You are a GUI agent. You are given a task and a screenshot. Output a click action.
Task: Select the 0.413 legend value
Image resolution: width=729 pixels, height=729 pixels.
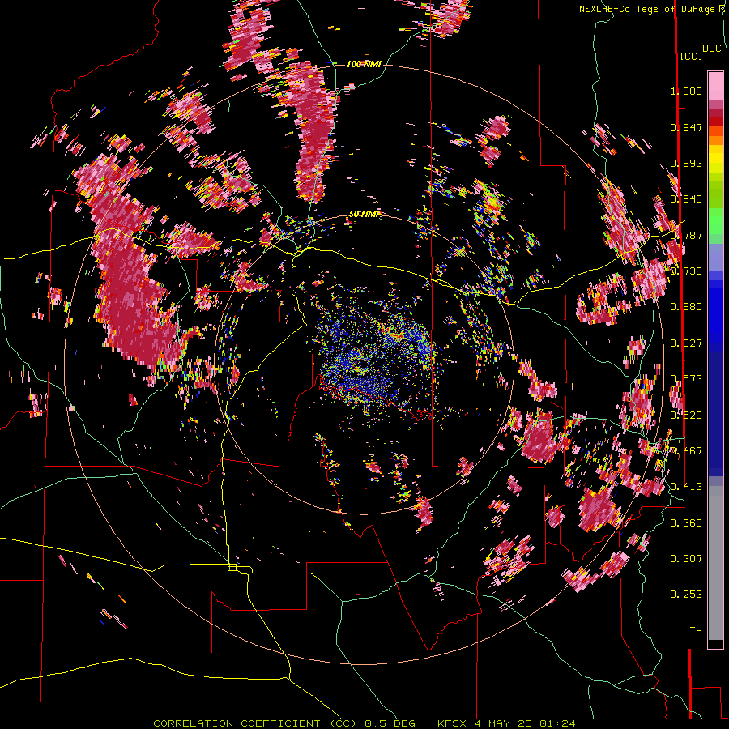tap(686, 487)
